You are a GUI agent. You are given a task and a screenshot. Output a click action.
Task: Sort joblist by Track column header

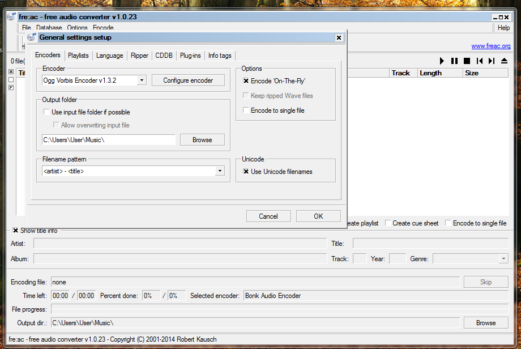click(x=403, y=73)
